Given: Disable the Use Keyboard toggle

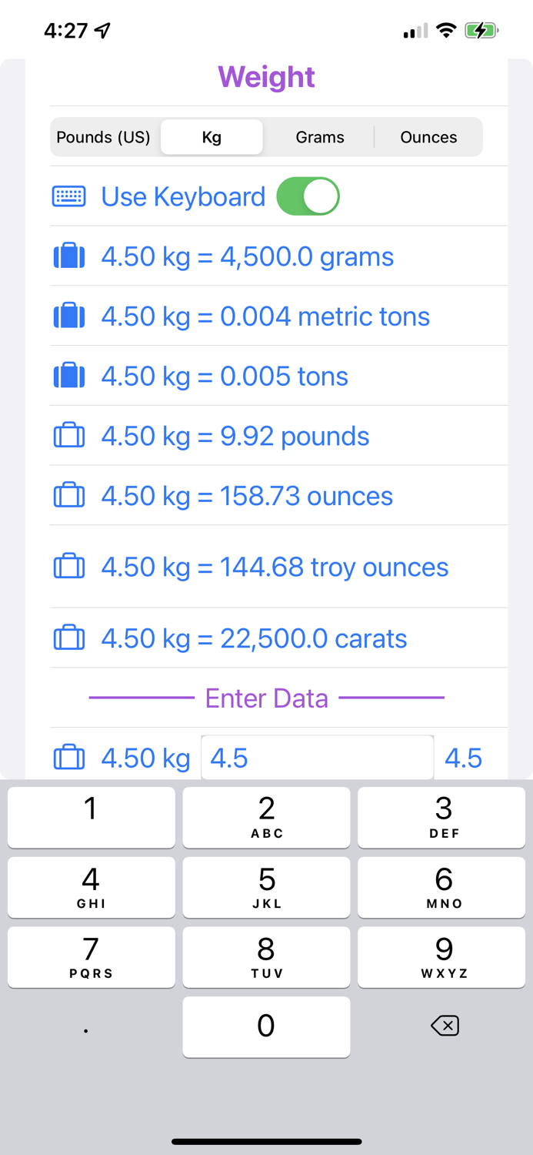Looking at the screenshot, I should click(x=308, y=196).
